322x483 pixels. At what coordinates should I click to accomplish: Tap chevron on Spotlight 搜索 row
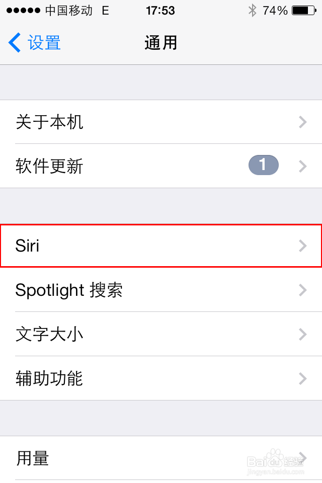click(302, 290)
